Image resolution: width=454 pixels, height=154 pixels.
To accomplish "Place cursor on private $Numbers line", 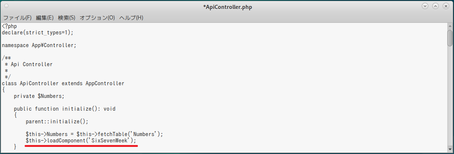I will tap(39, 96).
